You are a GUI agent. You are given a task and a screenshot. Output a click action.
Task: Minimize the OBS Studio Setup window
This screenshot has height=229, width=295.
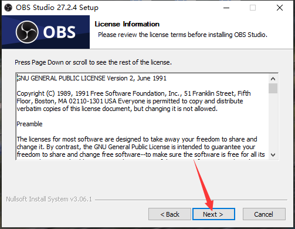(x=226, y=8)
